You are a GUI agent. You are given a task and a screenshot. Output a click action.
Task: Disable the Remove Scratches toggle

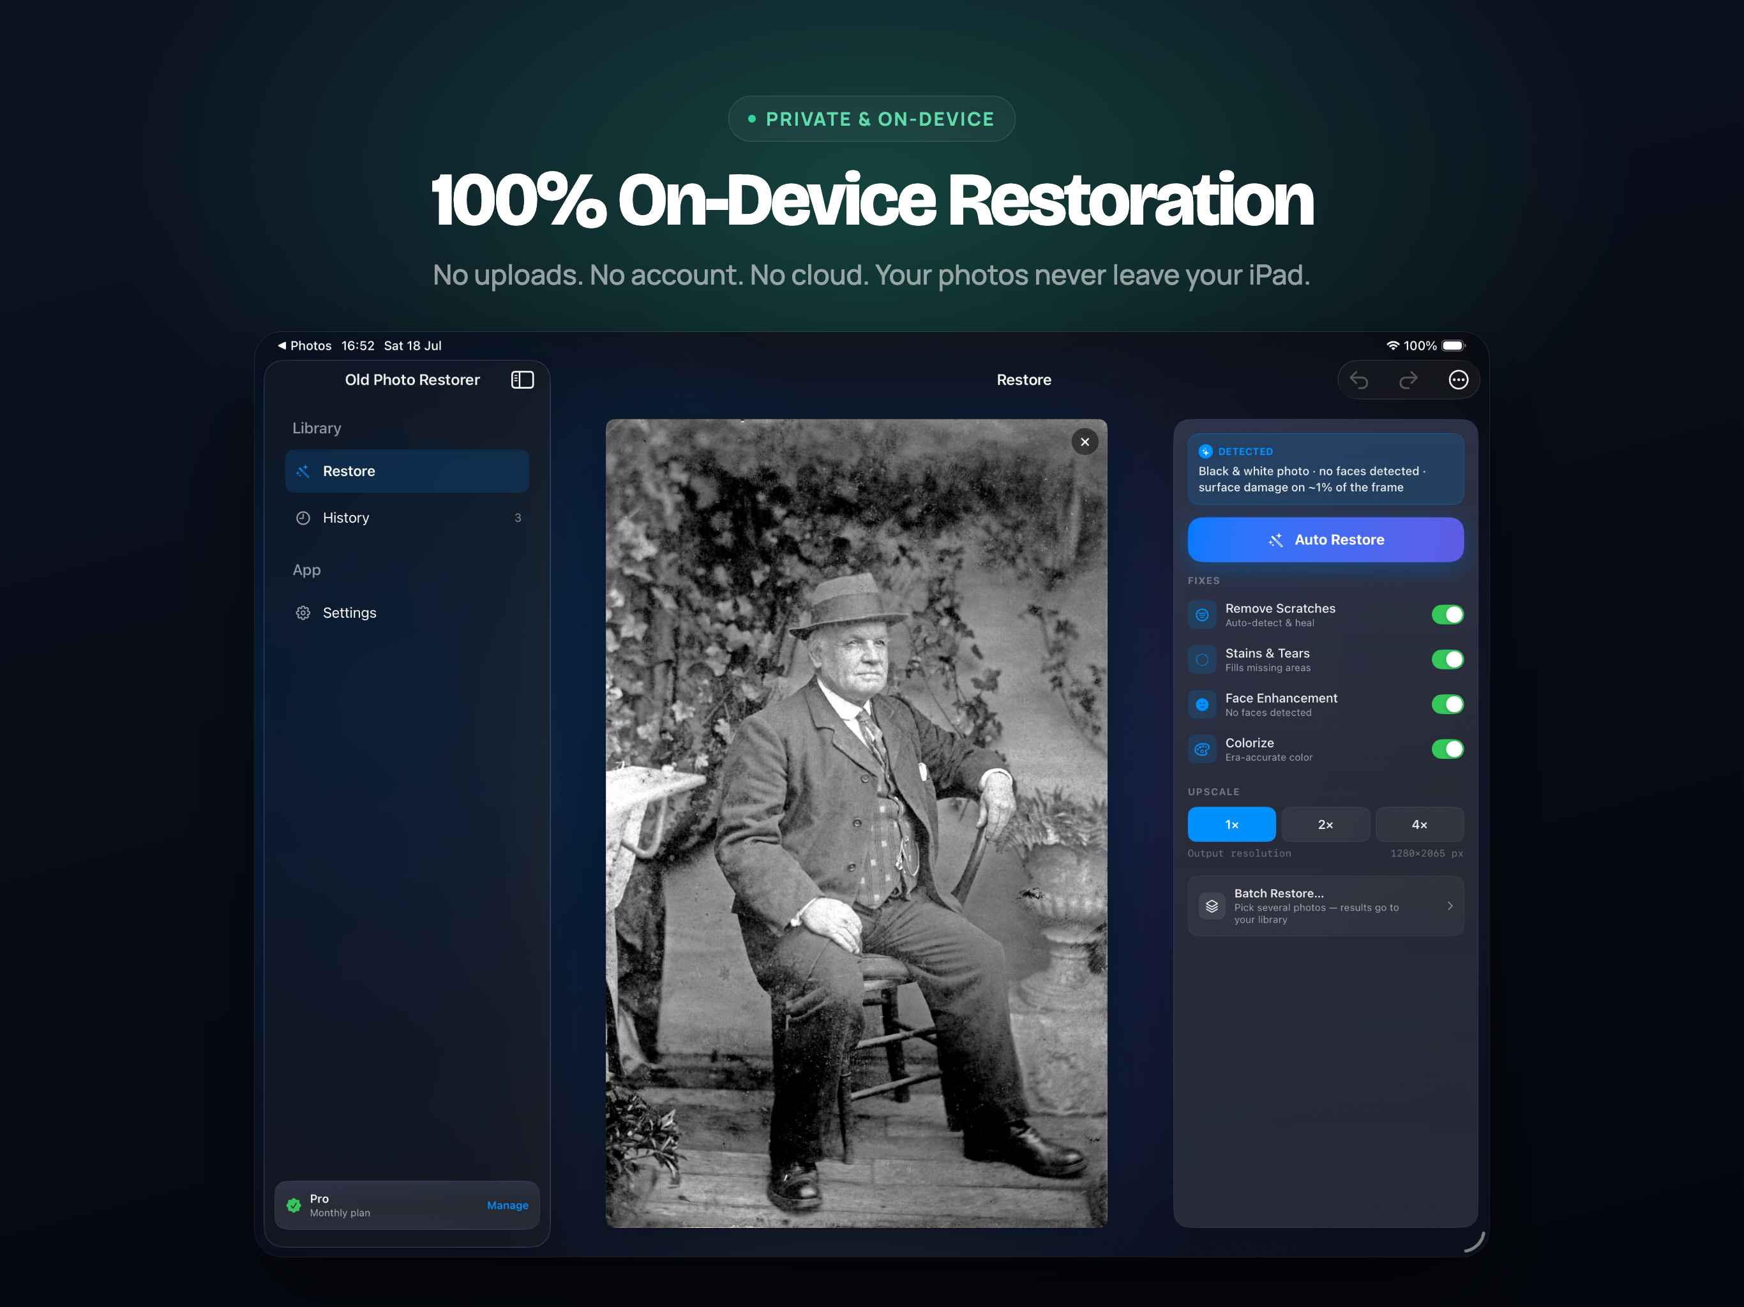point(1448,615)
